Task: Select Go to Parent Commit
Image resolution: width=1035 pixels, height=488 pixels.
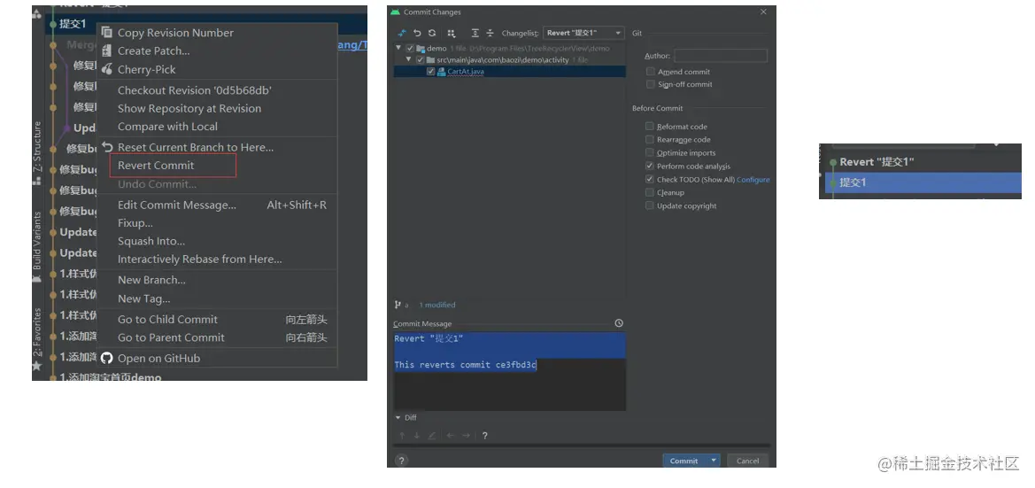Action: (217, 337)
